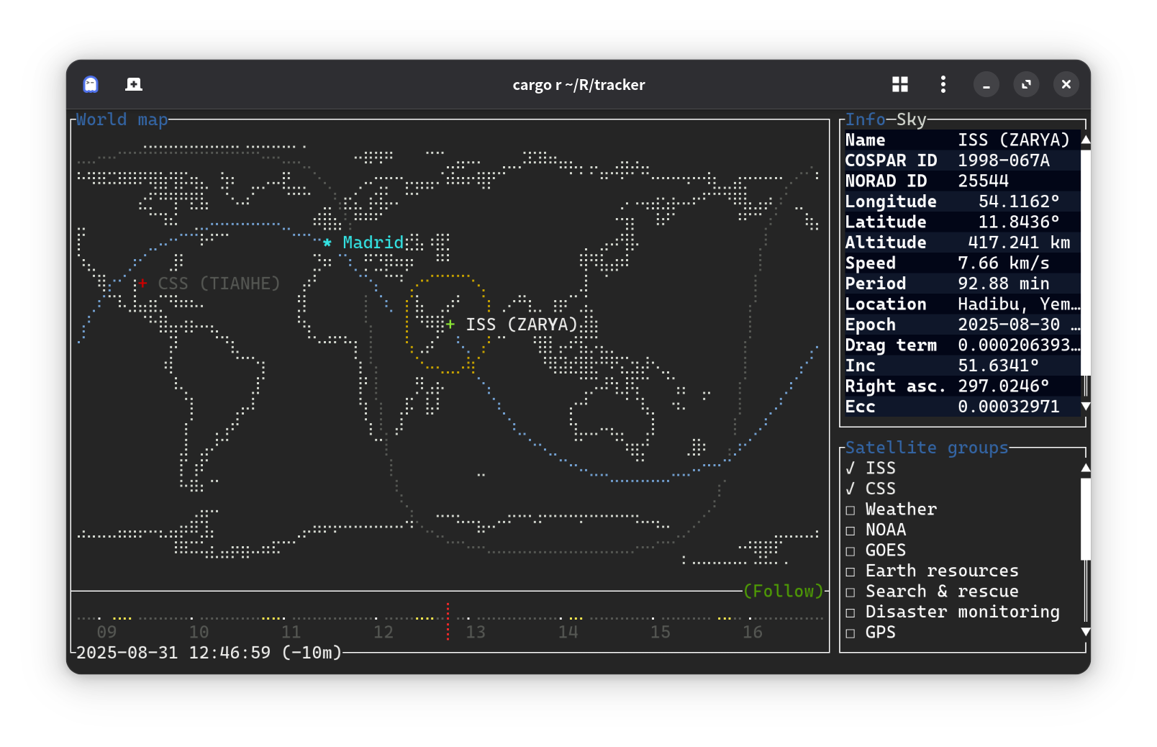Click the up scroll arrow in the Info panel
This screenshot has height=747, width=1157.
click(1085, 140)
